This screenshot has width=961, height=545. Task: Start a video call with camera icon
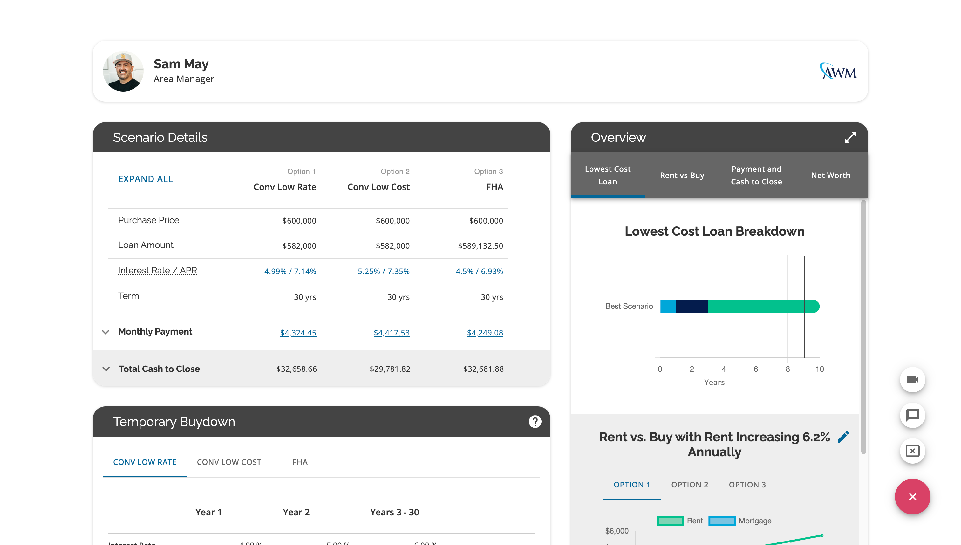(x=912, y=380)
